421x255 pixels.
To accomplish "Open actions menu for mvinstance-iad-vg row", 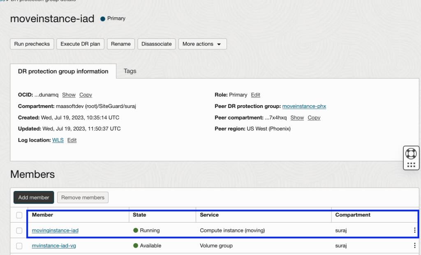I will click(414, 246).
